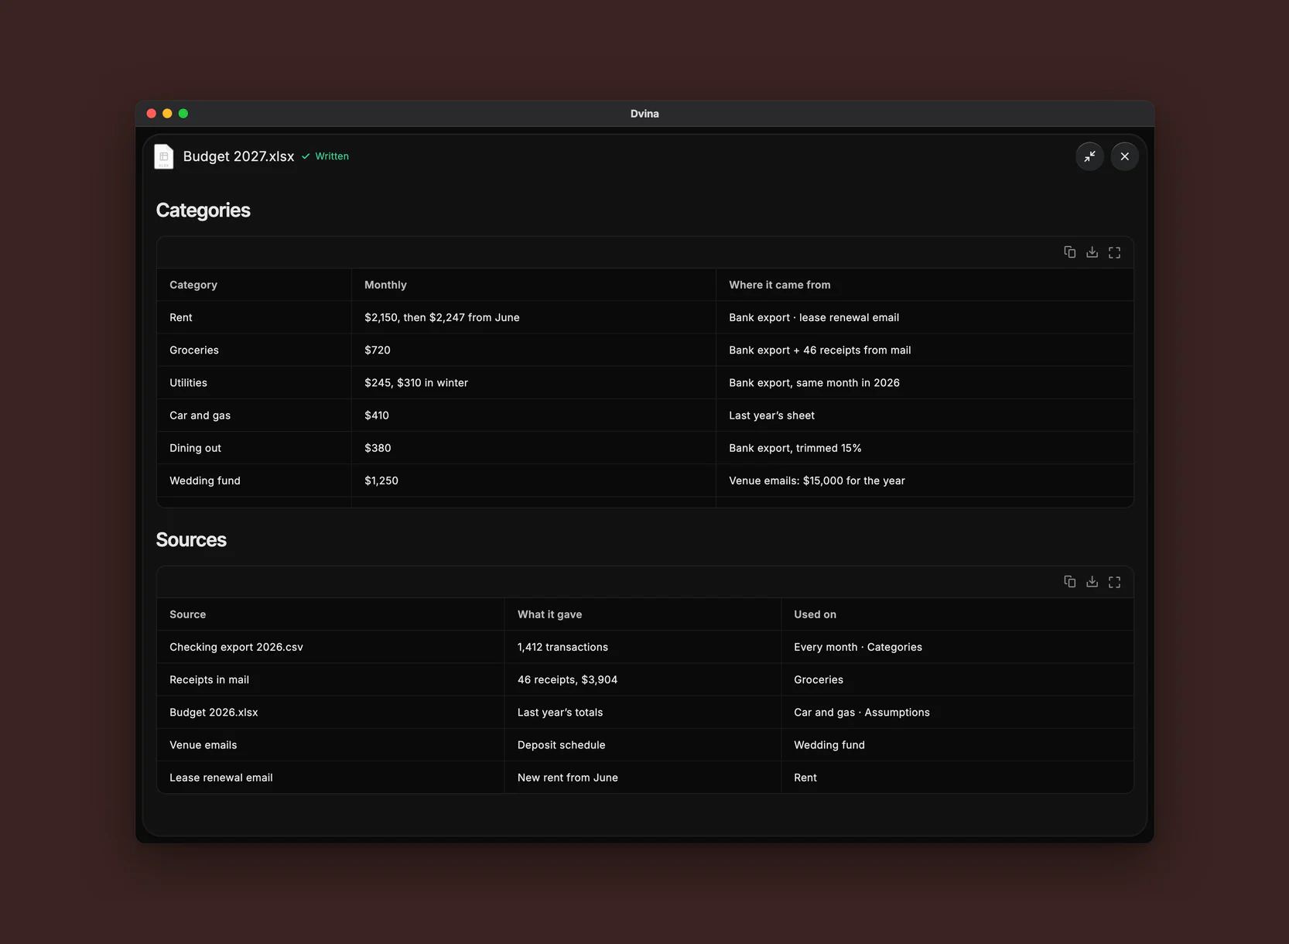Expand Categories table to fullscreen
This screenshot has height=944, width=1289.
point(1114,252)
